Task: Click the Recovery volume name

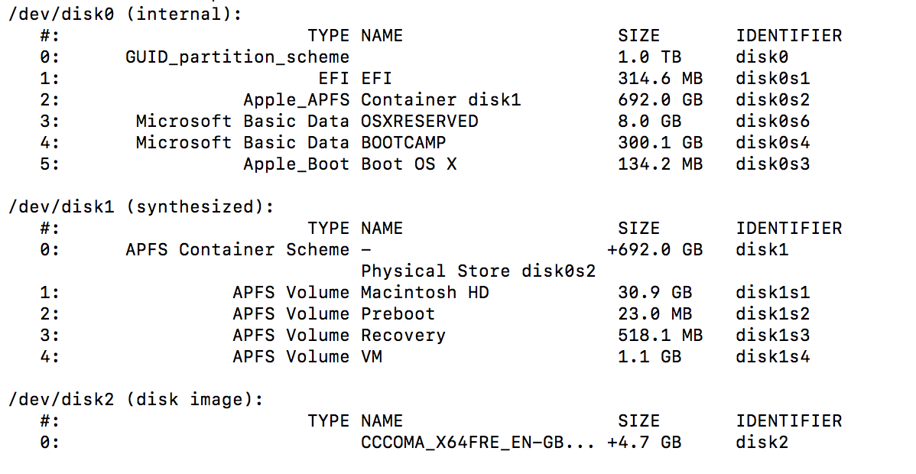Action: coord(403,335)
